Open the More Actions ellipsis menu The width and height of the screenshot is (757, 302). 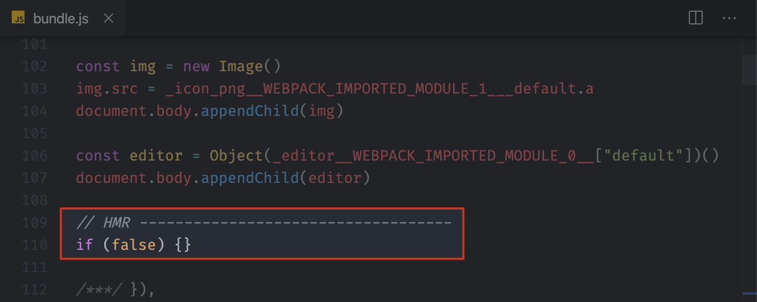pyautogui.click(x=729, y=18)
